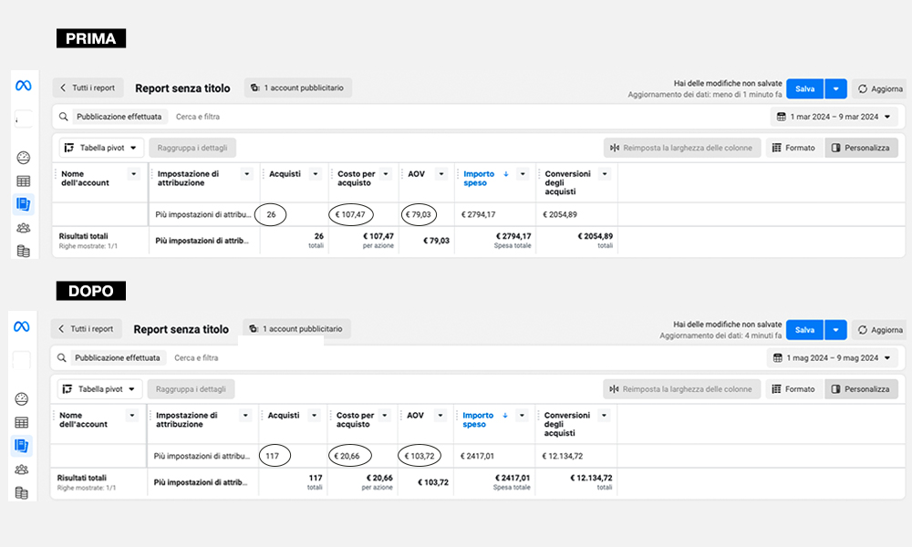Open the Salva dropdown arrow in DOPO
Viewport: 912px width, 547px height.
pos(835,330)
